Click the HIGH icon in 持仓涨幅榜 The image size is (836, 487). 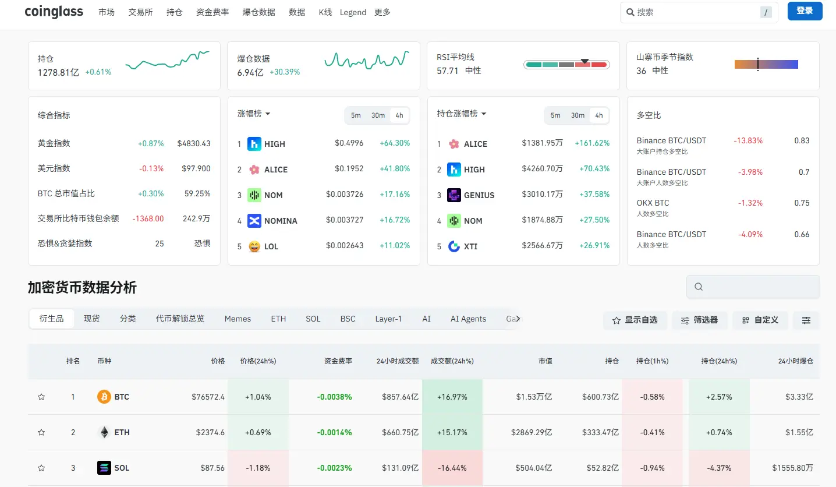coord(454,170)
